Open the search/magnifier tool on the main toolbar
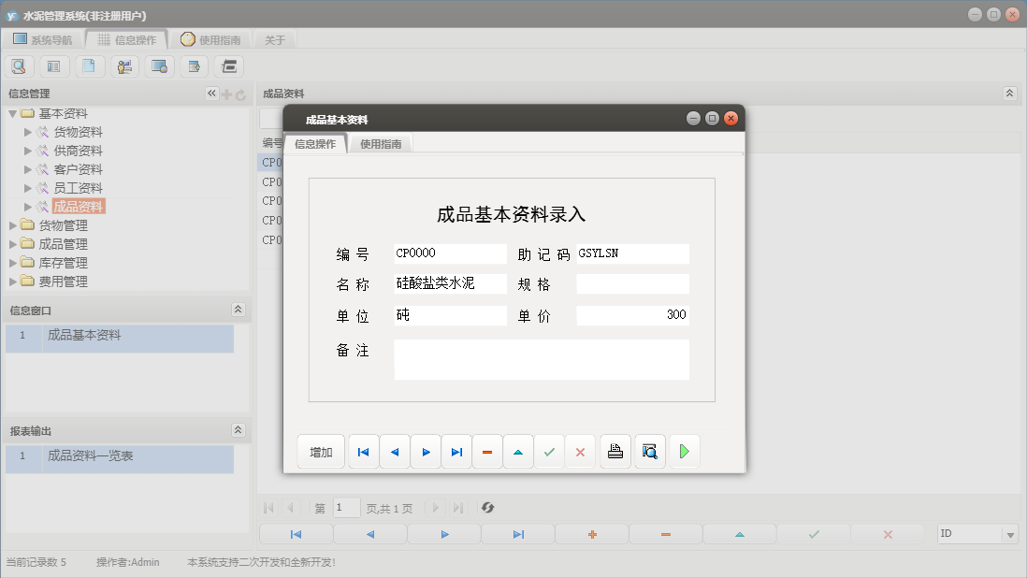 [x=19, y=65]
